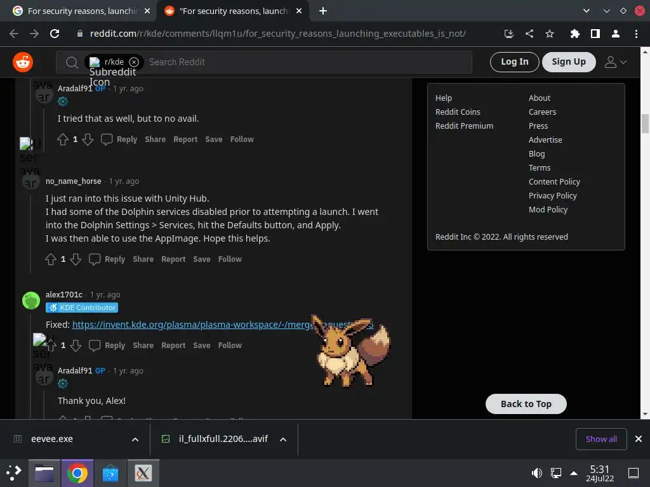650x487 pixels.
Task: Open the Chrome three-dot menu
Action: click(636, 34)
